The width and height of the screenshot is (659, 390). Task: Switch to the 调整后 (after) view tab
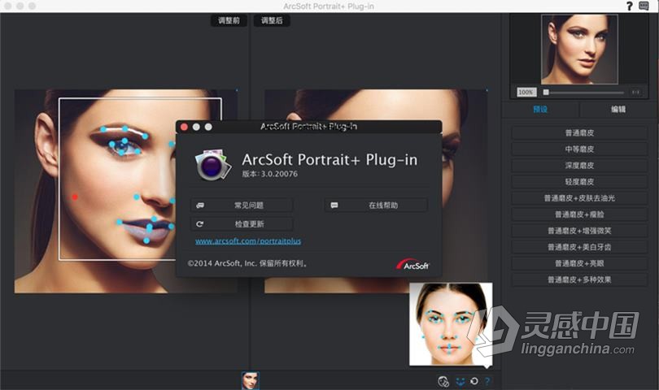coord(272,20)
